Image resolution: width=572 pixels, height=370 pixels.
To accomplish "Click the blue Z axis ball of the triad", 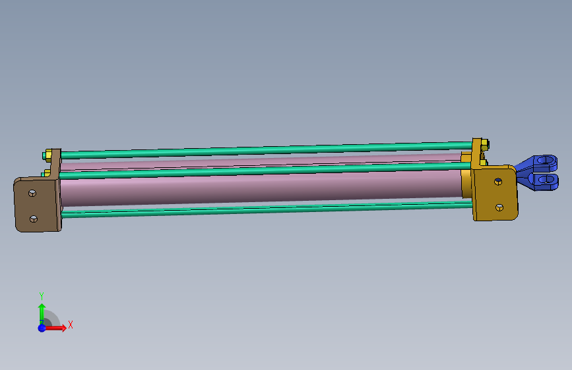I will pyautogui.click(x=42, y=328).
